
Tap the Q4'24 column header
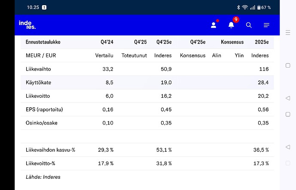coord(107,42)
